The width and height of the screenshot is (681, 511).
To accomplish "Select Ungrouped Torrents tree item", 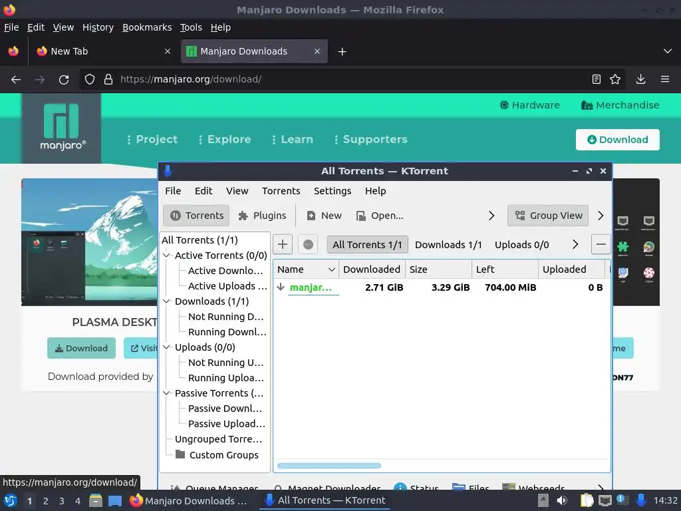I will [x=218, y=439].
